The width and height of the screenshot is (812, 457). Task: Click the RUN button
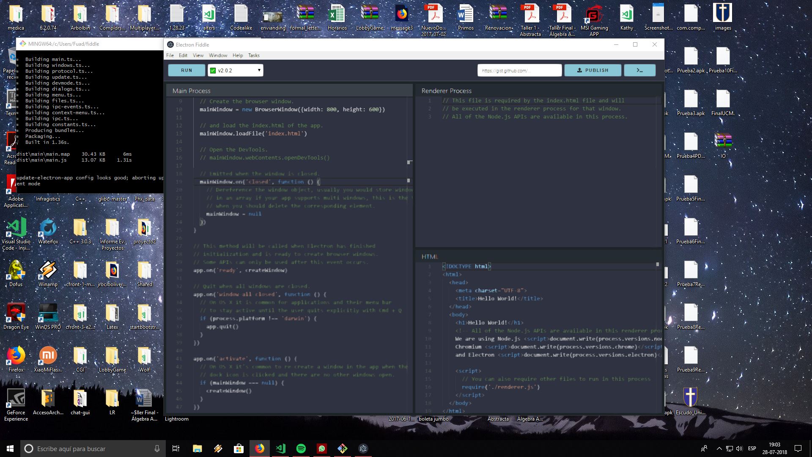click(186, 70)
